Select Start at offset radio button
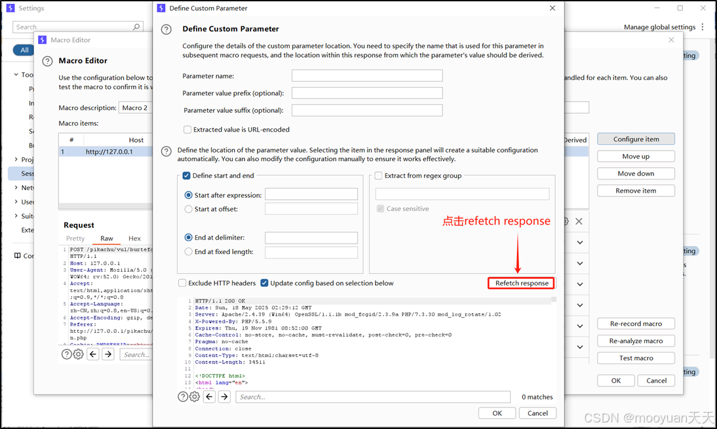 (x=188, y=209)
